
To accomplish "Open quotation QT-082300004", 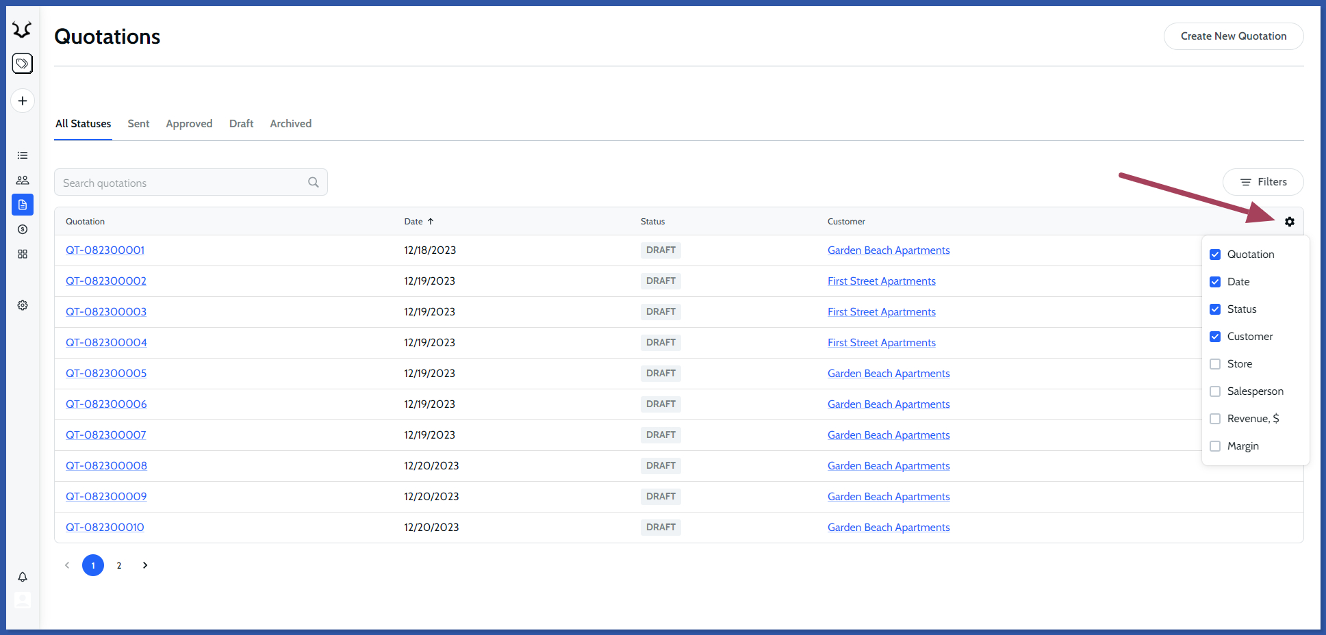I will (x=106, y=343).
